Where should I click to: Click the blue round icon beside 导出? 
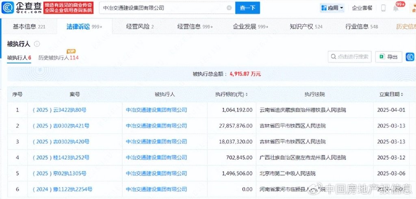point(410,57)
